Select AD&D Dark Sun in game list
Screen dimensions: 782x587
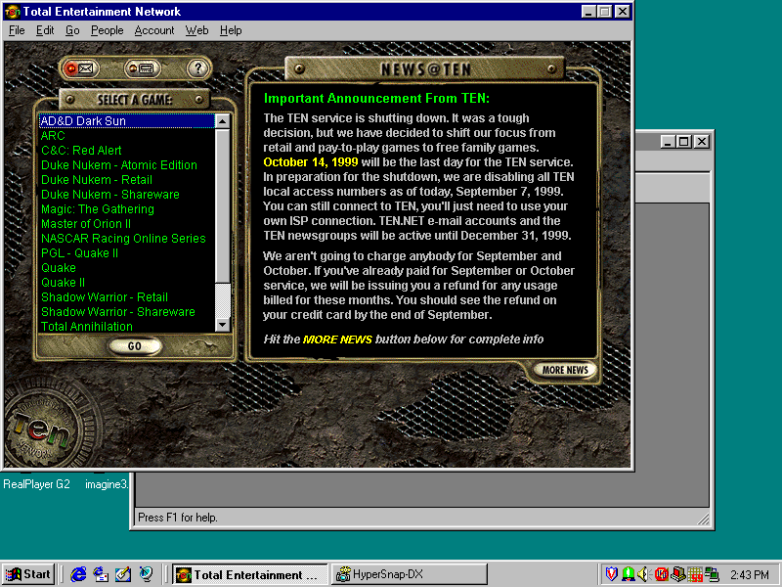pos(127,120)
